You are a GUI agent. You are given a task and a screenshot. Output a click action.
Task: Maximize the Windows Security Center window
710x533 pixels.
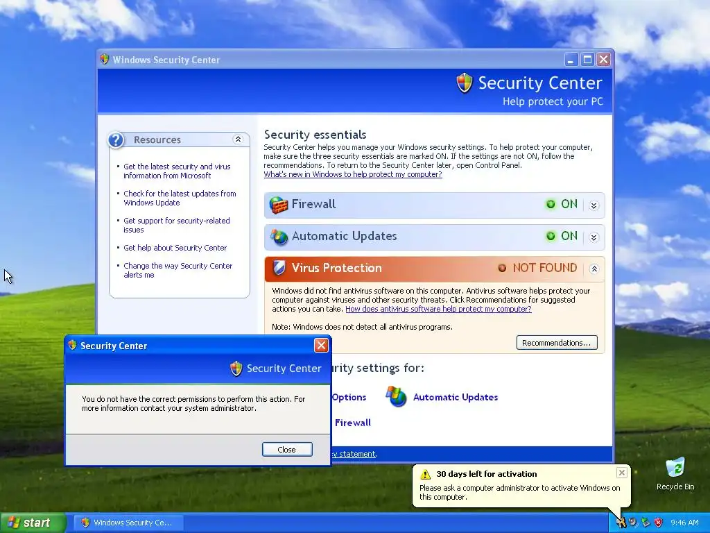coord(587,60)
